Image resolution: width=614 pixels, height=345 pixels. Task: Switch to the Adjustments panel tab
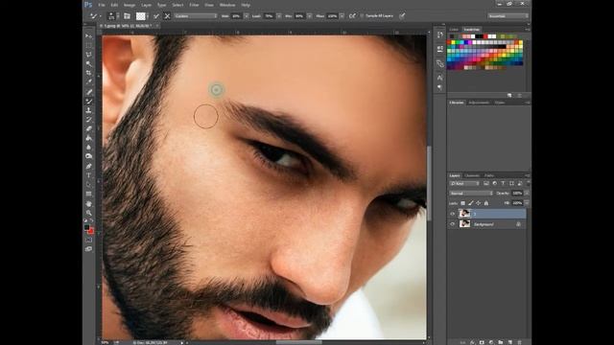click(479, 103)
